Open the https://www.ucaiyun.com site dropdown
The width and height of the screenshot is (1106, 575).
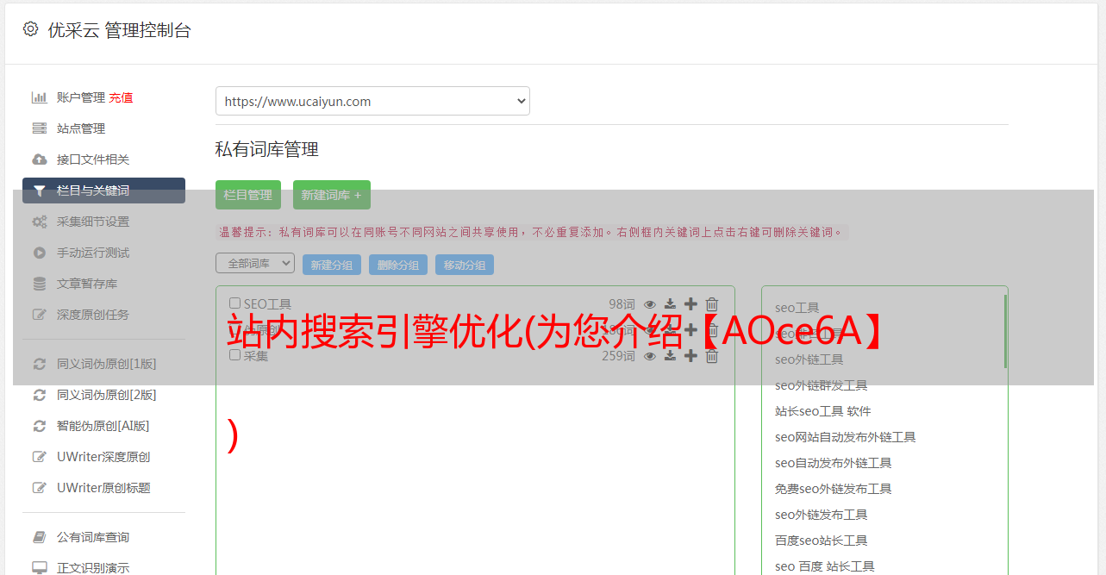coord(372,101)
